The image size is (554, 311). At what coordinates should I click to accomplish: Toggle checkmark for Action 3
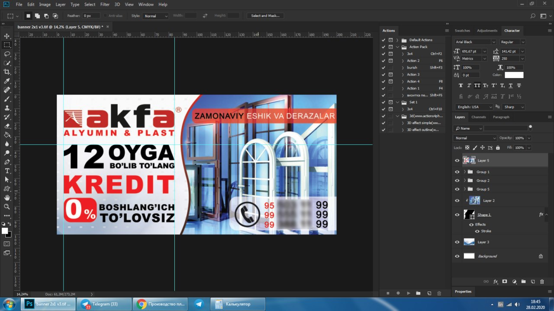[383, 74]
